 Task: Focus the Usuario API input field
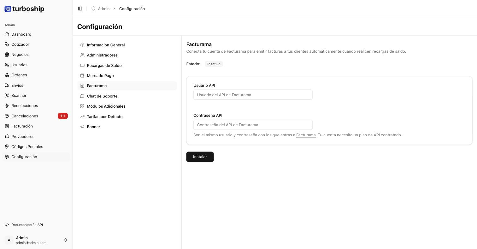click(253, 95)
